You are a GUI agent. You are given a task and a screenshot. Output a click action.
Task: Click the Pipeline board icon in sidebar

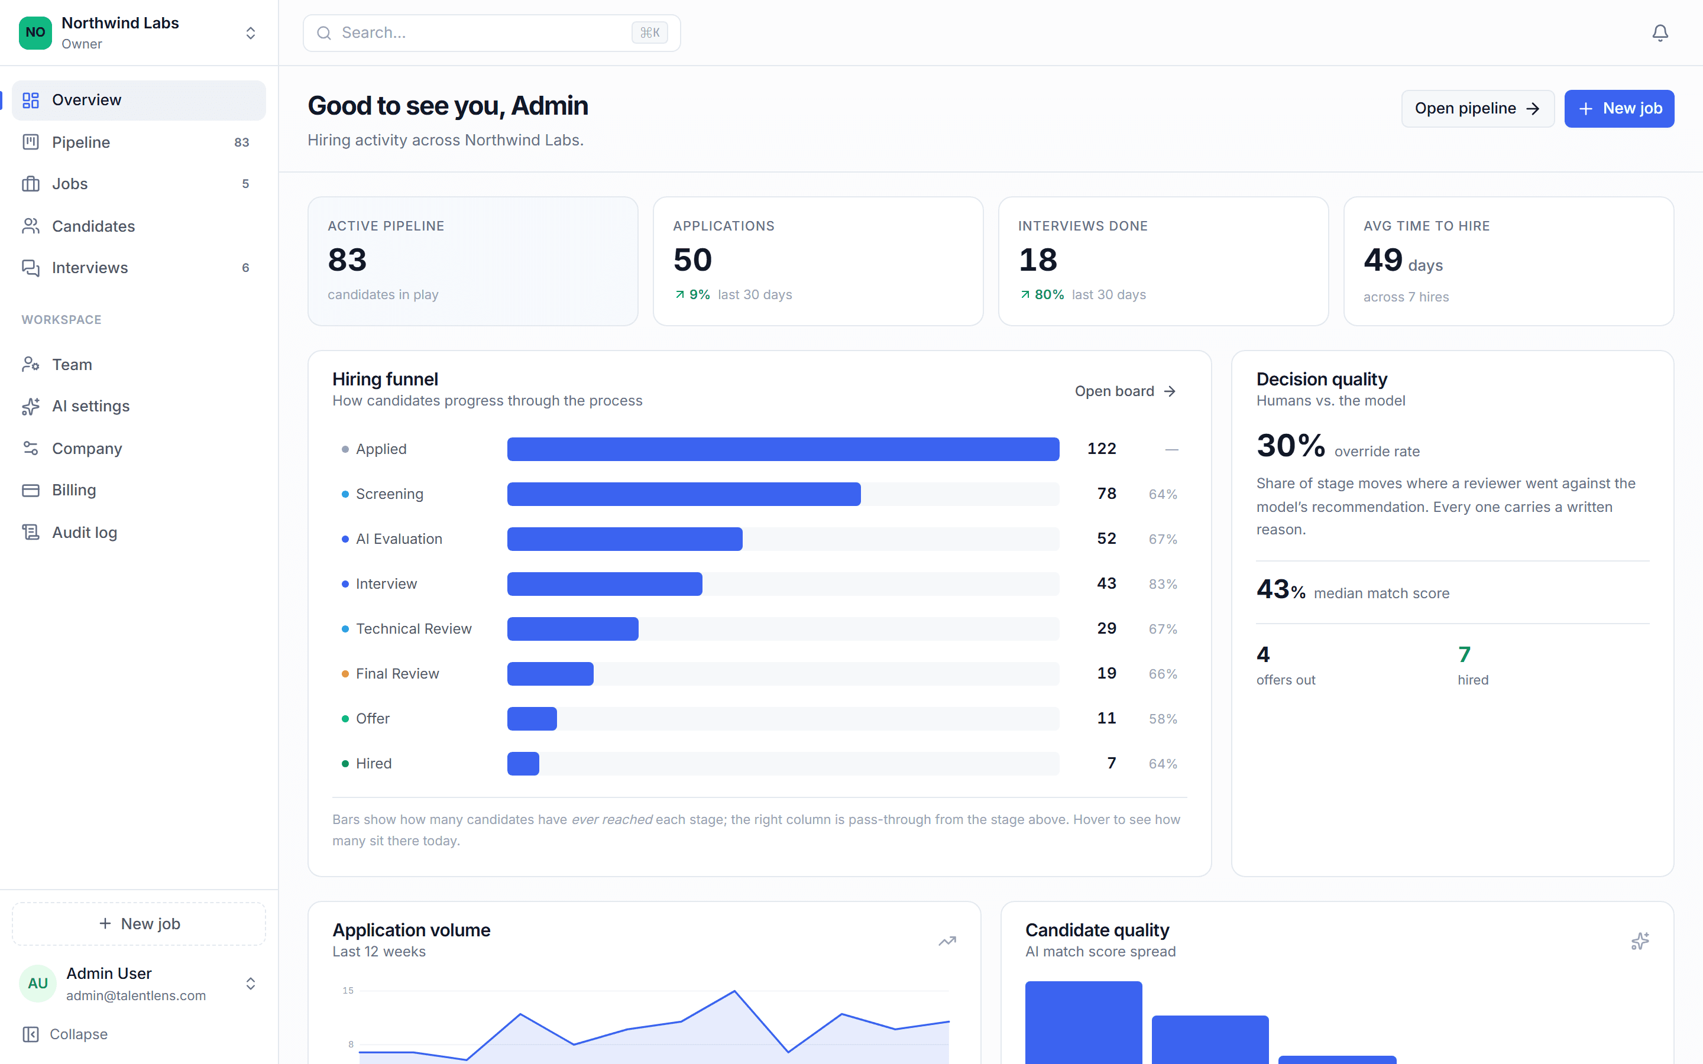[x=30, y=142]
